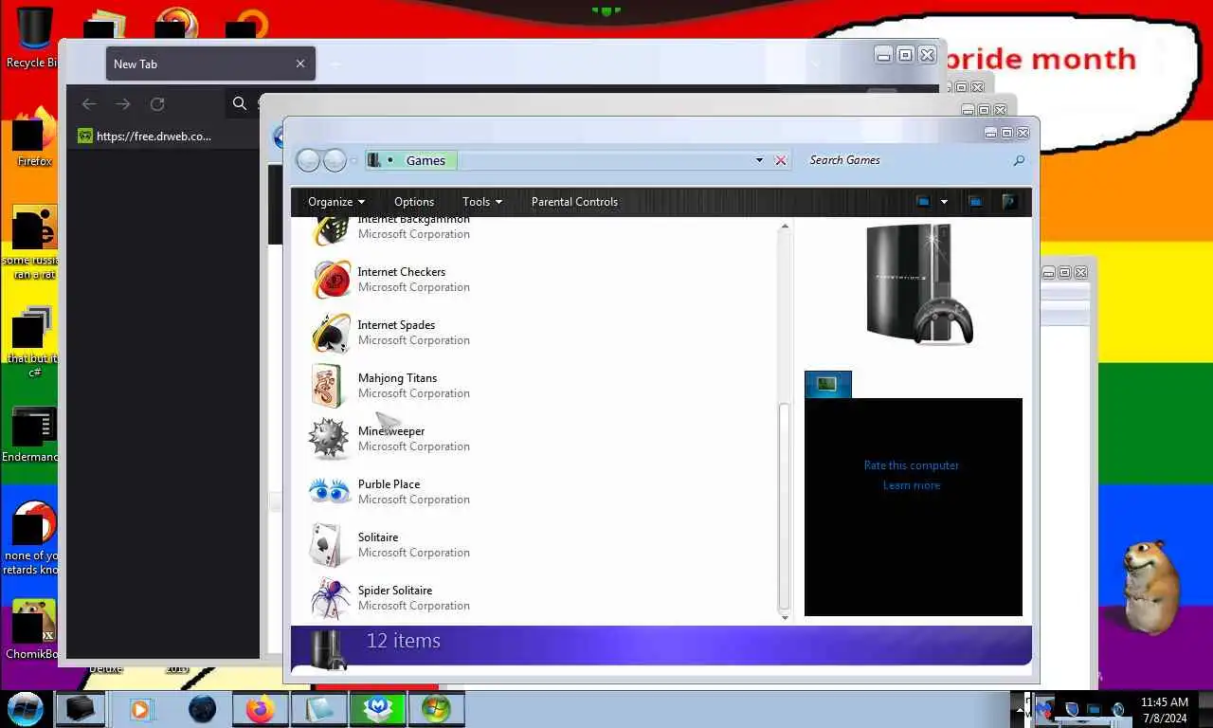Viewport: 1213px width, 728px height.
Task: Select the 'Spider Solitaire' name text
Action: pos(394,591)
